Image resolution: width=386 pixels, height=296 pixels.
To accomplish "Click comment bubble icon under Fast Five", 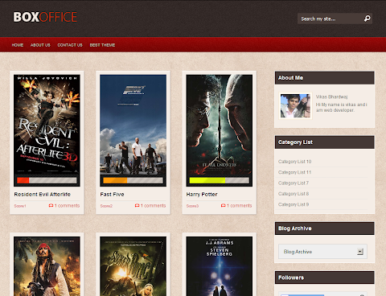I will [x=137, y=205].
